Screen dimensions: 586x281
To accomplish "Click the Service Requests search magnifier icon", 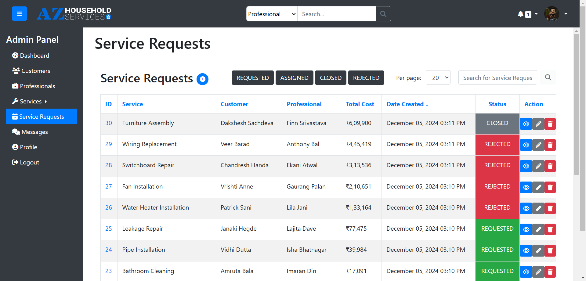I will pos(548,77).
